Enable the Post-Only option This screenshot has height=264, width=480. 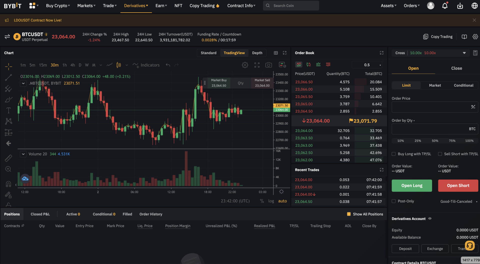point(393,201)
